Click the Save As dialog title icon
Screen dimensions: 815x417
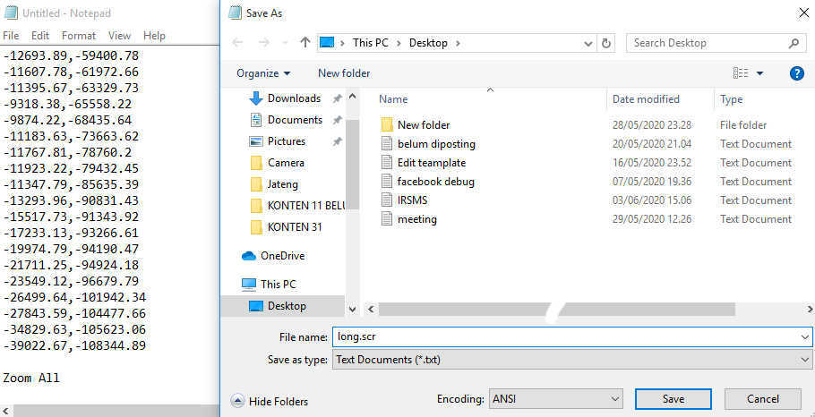pos(235,13)
